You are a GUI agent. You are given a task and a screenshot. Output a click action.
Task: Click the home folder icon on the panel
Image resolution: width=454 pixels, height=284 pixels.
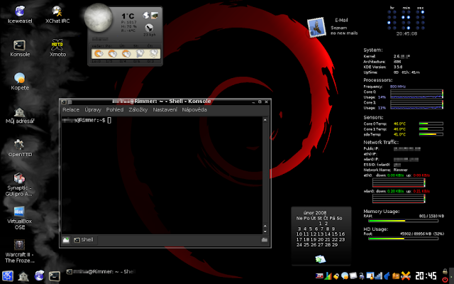pyautogui.click(x=23, y=276)
